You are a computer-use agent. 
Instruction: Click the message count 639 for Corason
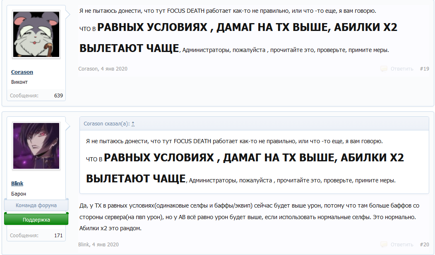tap(58, 95)
